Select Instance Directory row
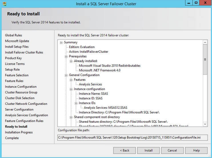 pyautogui.click(x=119, y=112)
